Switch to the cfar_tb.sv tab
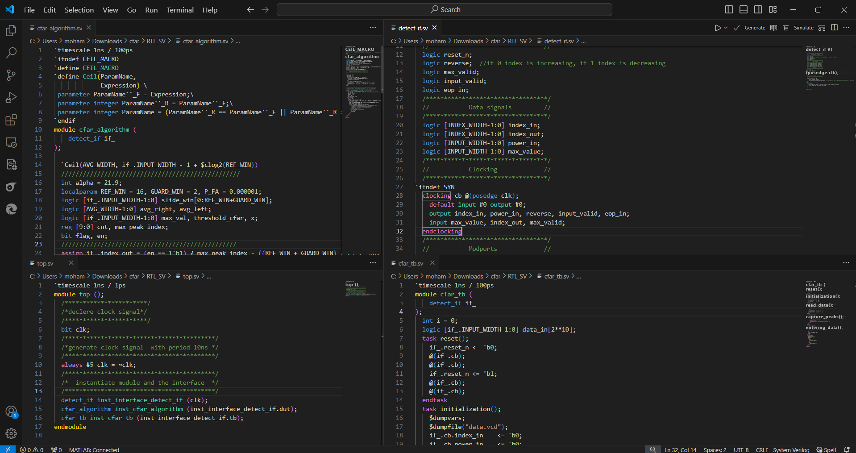 click(411, 263)
